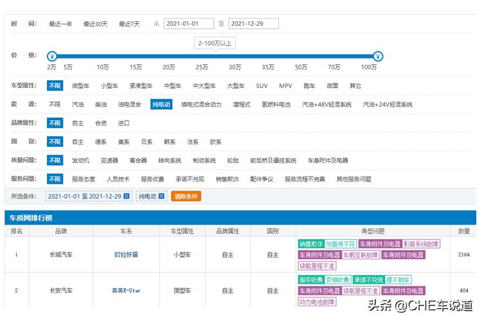This screenshot has height=321, width=482.
Task: Select 柴油 energy type
Action: pos(101,105)
